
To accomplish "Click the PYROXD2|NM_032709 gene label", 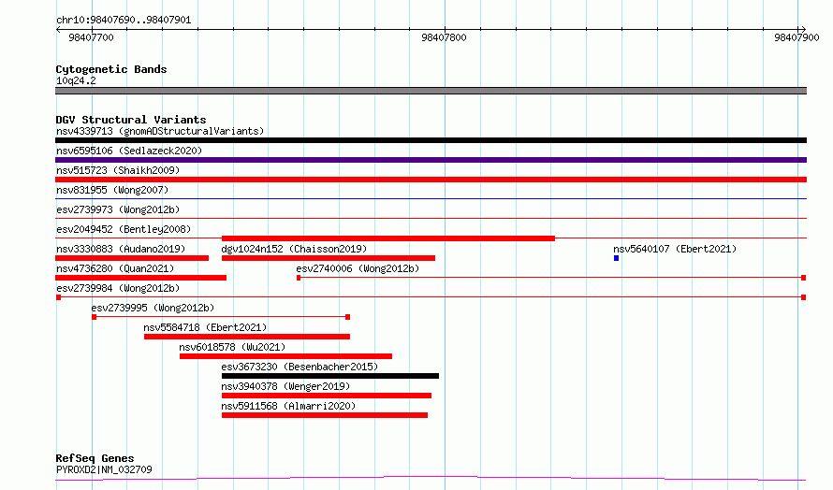I will click(x=104, y=469).
